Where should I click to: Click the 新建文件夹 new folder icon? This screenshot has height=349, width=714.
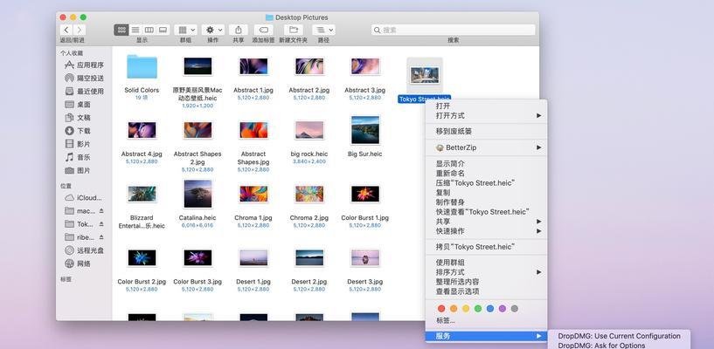(294, 30)
